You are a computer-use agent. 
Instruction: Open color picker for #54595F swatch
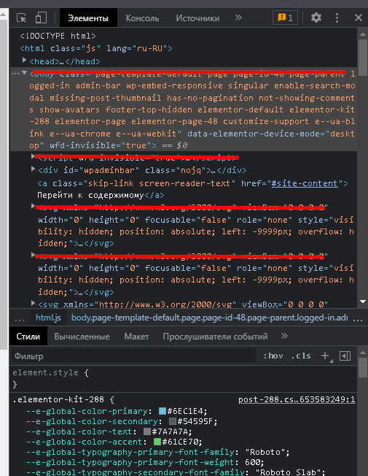[x=173, y=421]
